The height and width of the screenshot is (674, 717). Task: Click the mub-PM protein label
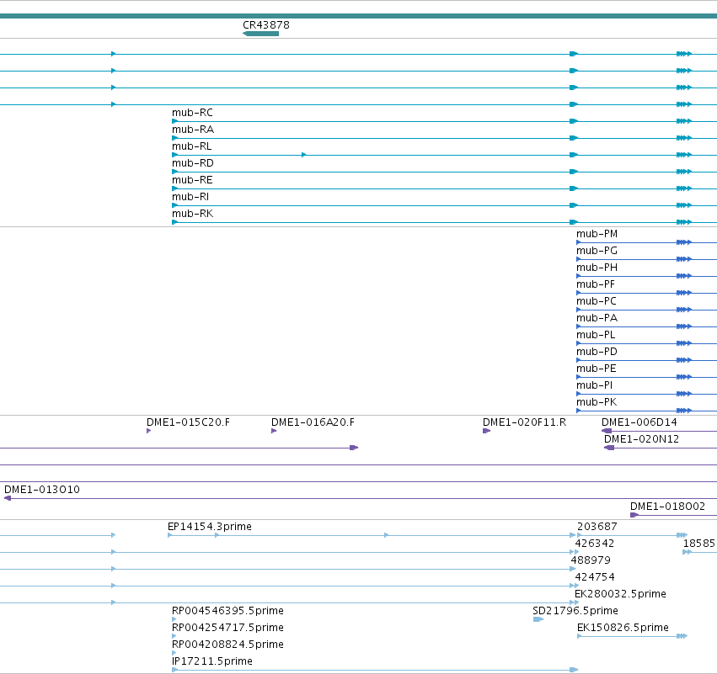click(597, 234)
